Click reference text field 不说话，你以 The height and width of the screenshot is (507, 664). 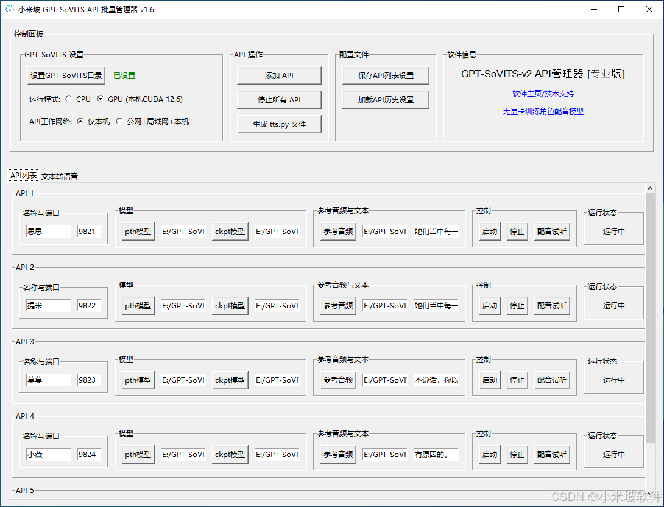(436, 380)
